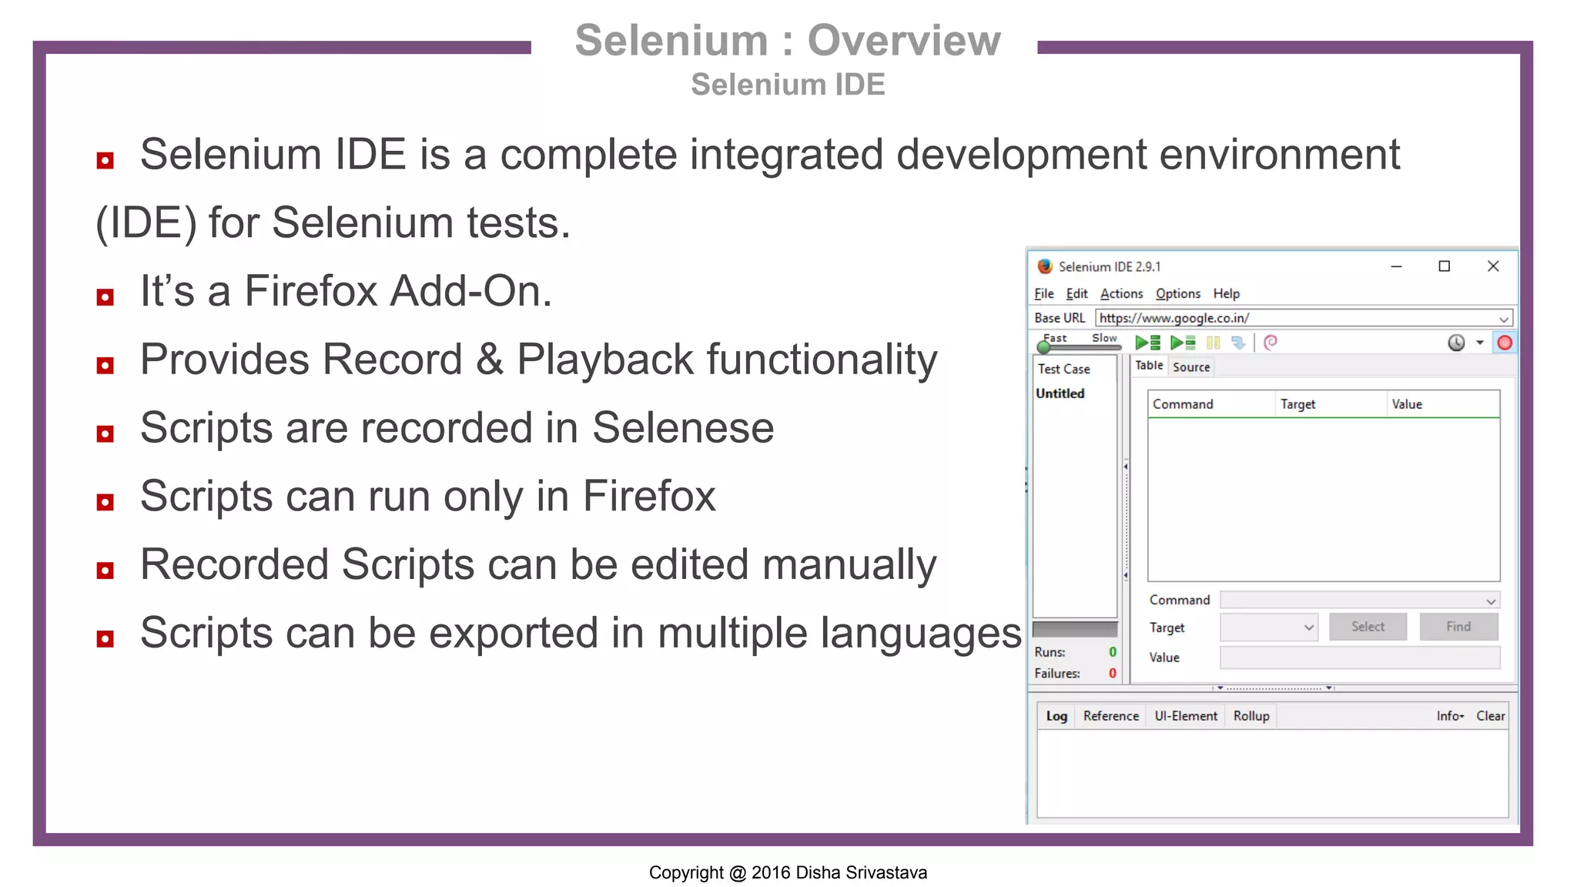Viewport: 1577px width, 887px height.
Task: Click the Command column header
Action: (x=1212, y=404)
